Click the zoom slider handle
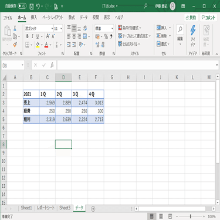Viewport: 220px width, 220px height. coord(191,216)
